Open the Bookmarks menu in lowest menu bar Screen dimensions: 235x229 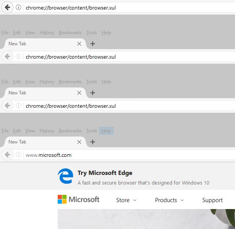point(70,131)
